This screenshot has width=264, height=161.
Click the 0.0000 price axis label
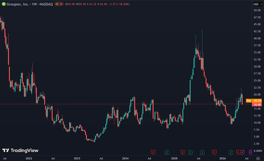258,151
